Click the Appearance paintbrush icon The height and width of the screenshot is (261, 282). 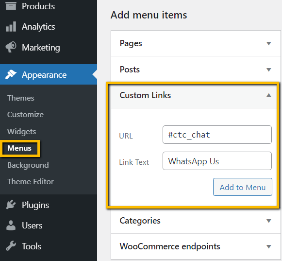pyautogui.click(x=11, y=74)
